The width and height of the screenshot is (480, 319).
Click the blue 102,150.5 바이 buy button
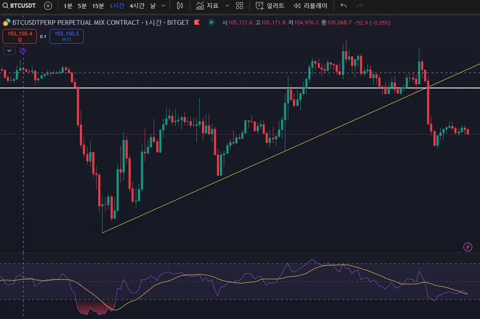(67, 36)
